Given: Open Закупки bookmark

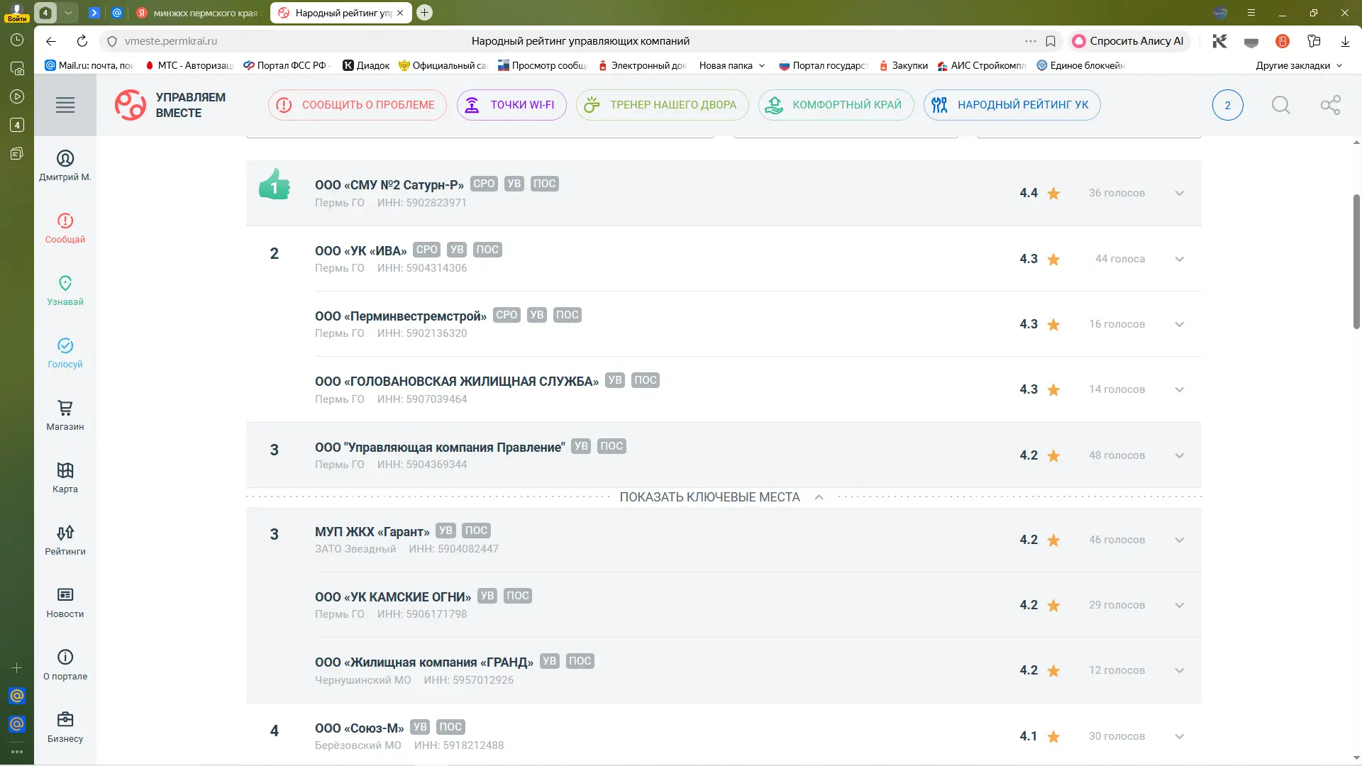Looking at the screenshot, I should click(903, 65).
